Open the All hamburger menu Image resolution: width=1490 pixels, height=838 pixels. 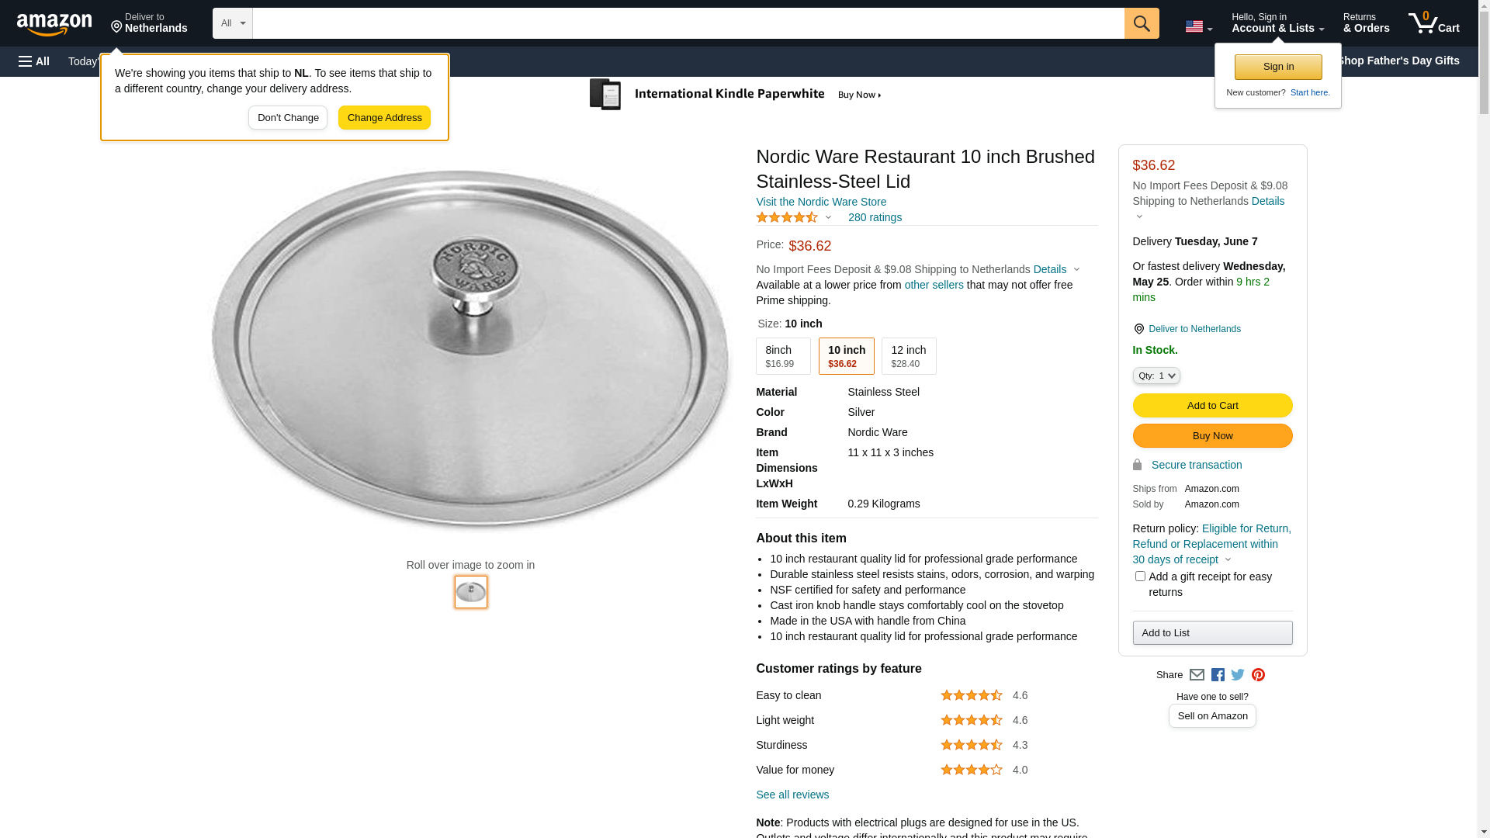[34, 61]
